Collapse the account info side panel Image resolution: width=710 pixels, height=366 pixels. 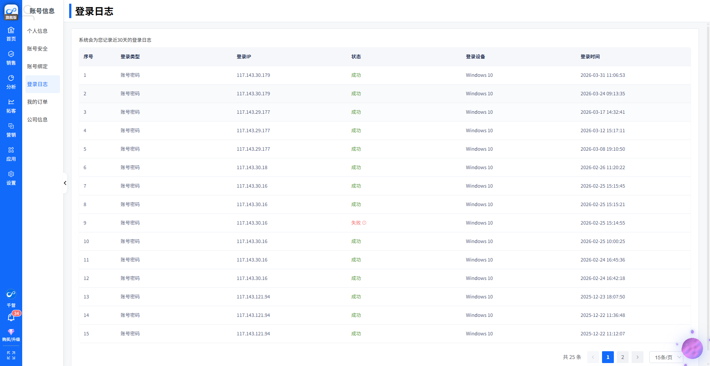[x=65, y=183]
